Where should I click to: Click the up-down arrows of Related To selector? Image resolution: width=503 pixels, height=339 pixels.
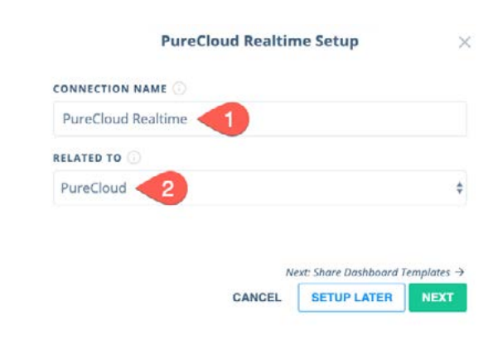tap(459, 188)
